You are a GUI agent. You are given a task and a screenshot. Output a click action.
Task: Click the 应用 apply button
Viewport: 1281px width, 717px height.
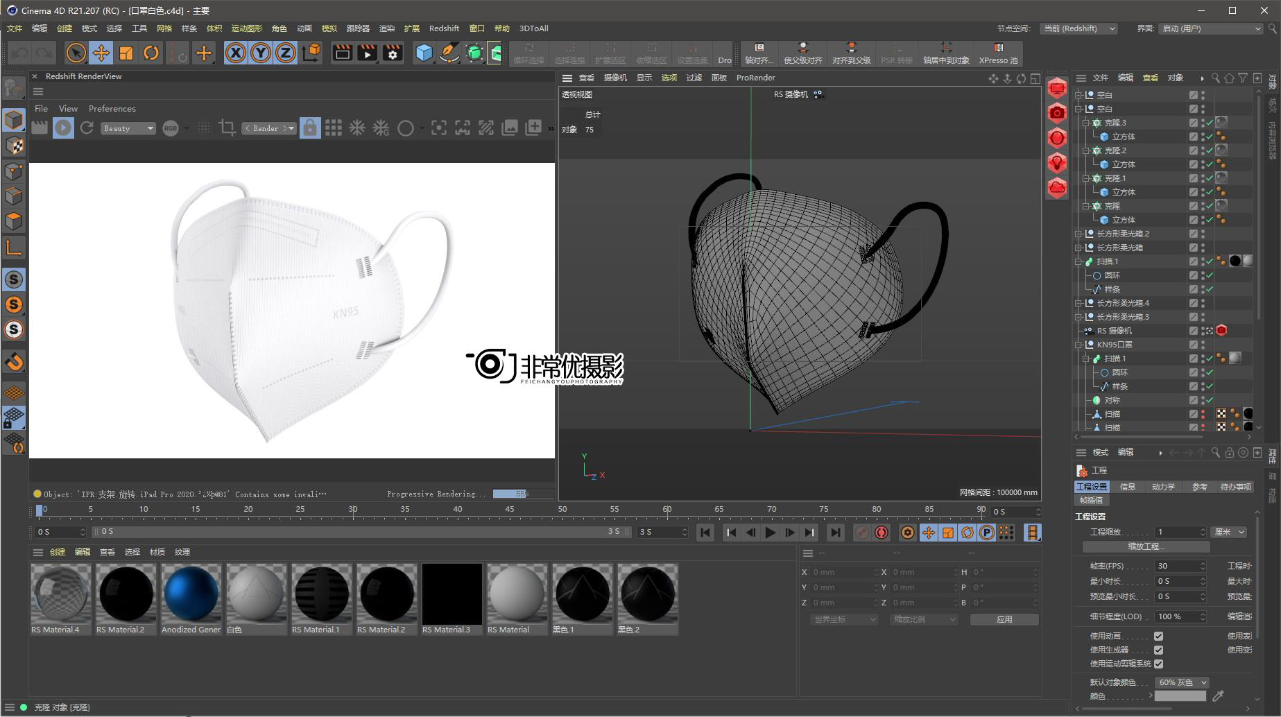pyautogui.click(x=1004, y=619)
